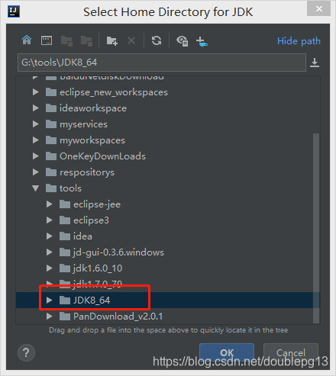This screenshot has width=336, height=376.
Task: Click the Delete toolbar icon
Action: pyautogui.click(x=131, y=40)
